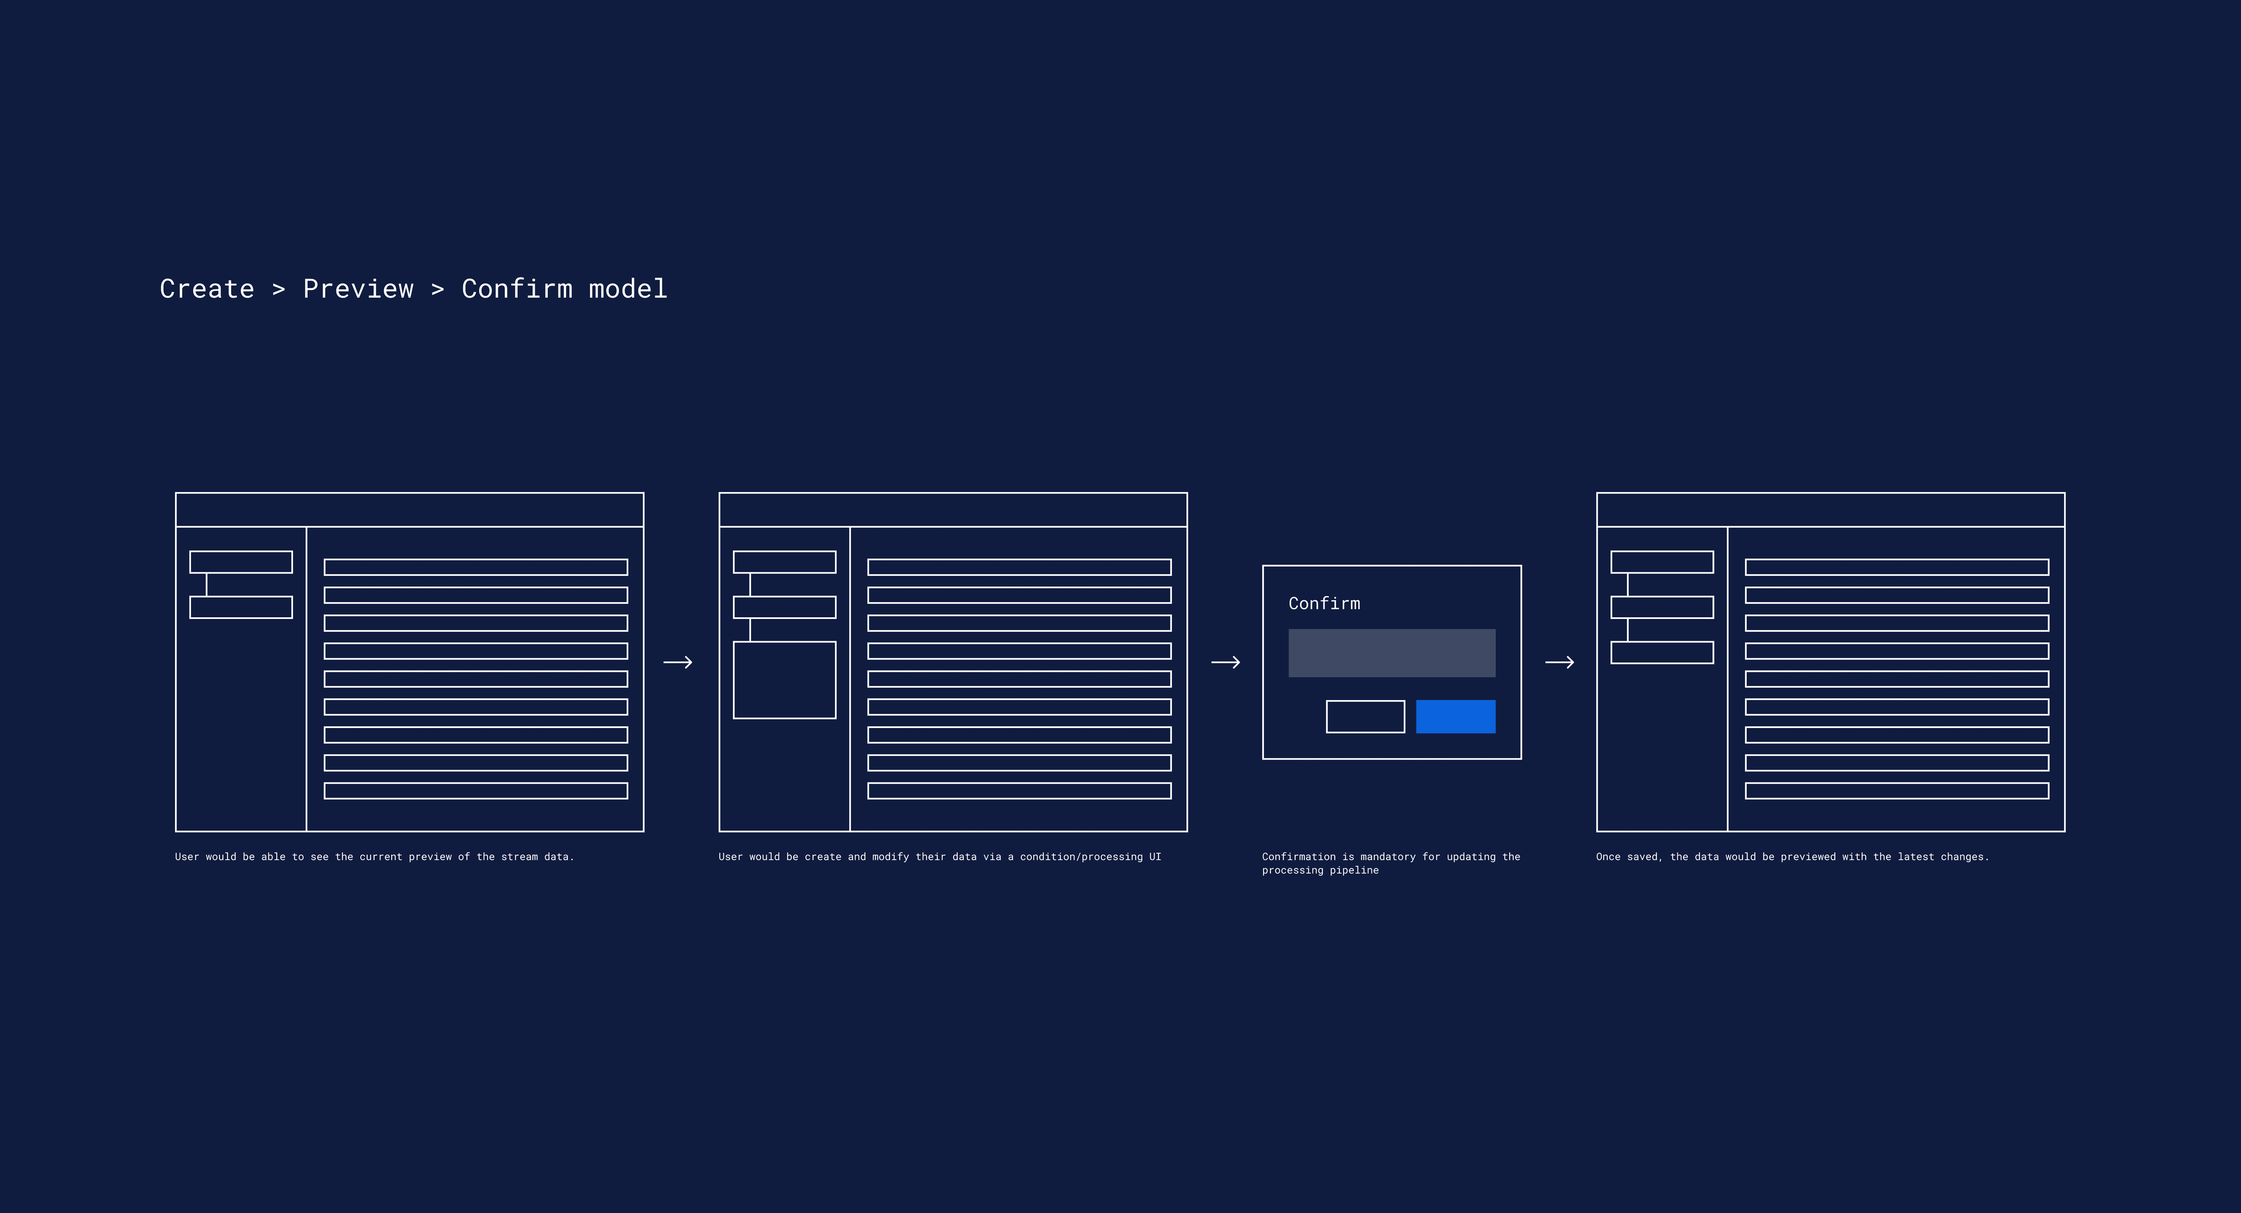The height and width of the screenshot is (1213, 2241).
Task: Click the outlined cancel button in Confirm dialog
Action: 1365,716
